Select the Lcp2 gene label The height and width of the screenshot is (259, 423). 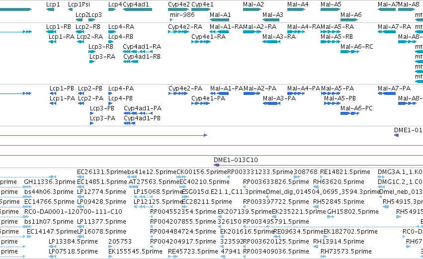pyautogui.click(x=82, y=14)
